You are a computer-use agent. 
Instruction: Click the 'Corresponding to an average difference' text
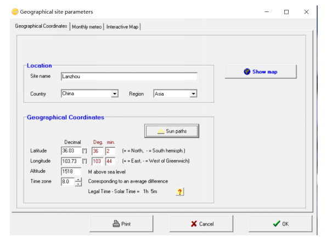[128, 181]
